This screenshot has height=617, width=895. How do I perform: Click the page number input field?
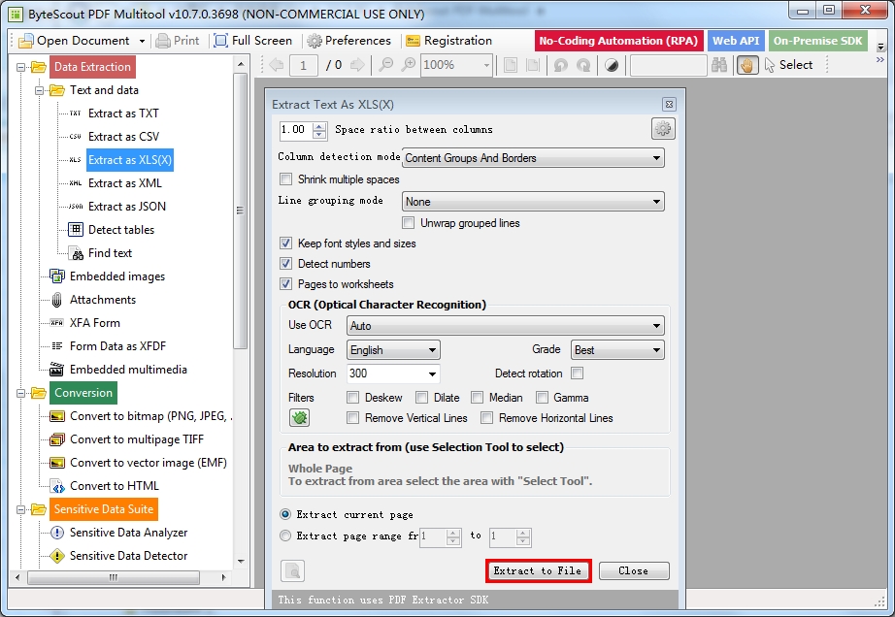point(304,65)
